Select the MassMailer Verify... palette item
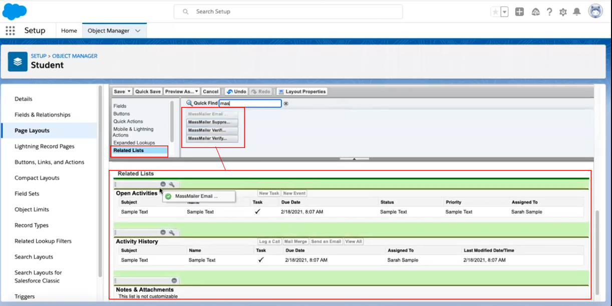Screen dimensions: 612x306 212,138
